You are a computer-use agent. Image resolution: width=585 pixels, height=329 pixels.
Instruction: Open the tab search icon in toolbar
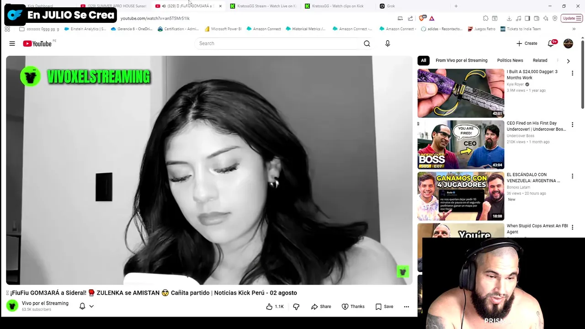(495, 18)
